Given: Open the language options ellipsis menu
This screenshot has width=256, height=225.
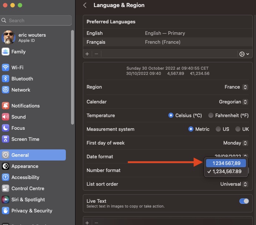Looking at the screenshot, I should pos(244,54).
